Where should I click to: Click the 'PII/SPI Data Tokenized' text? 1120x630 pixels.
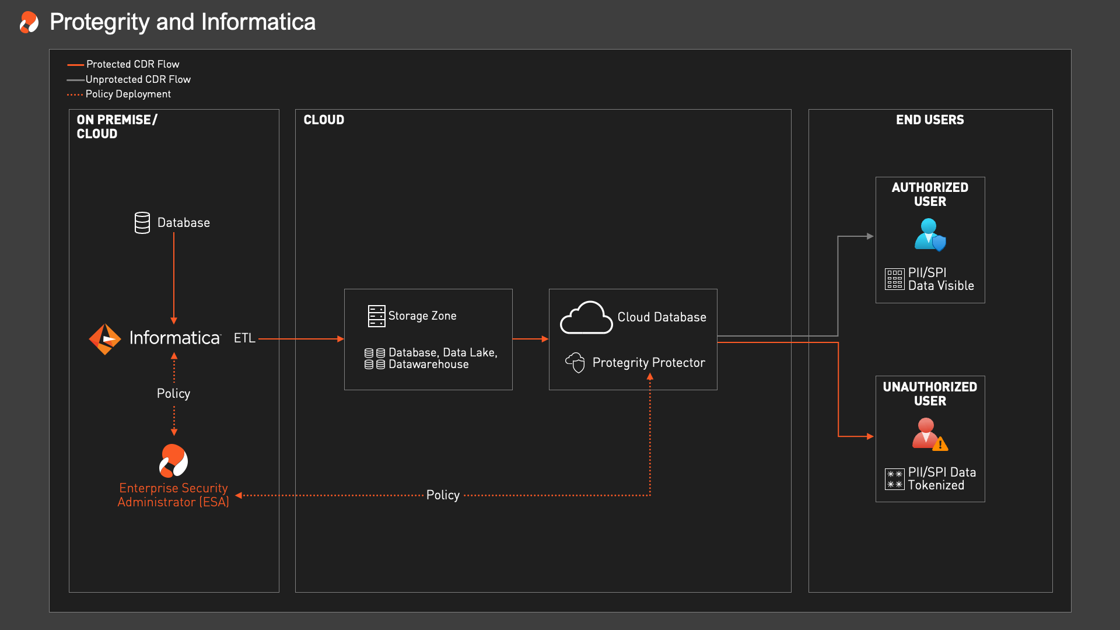click(942, 479)
